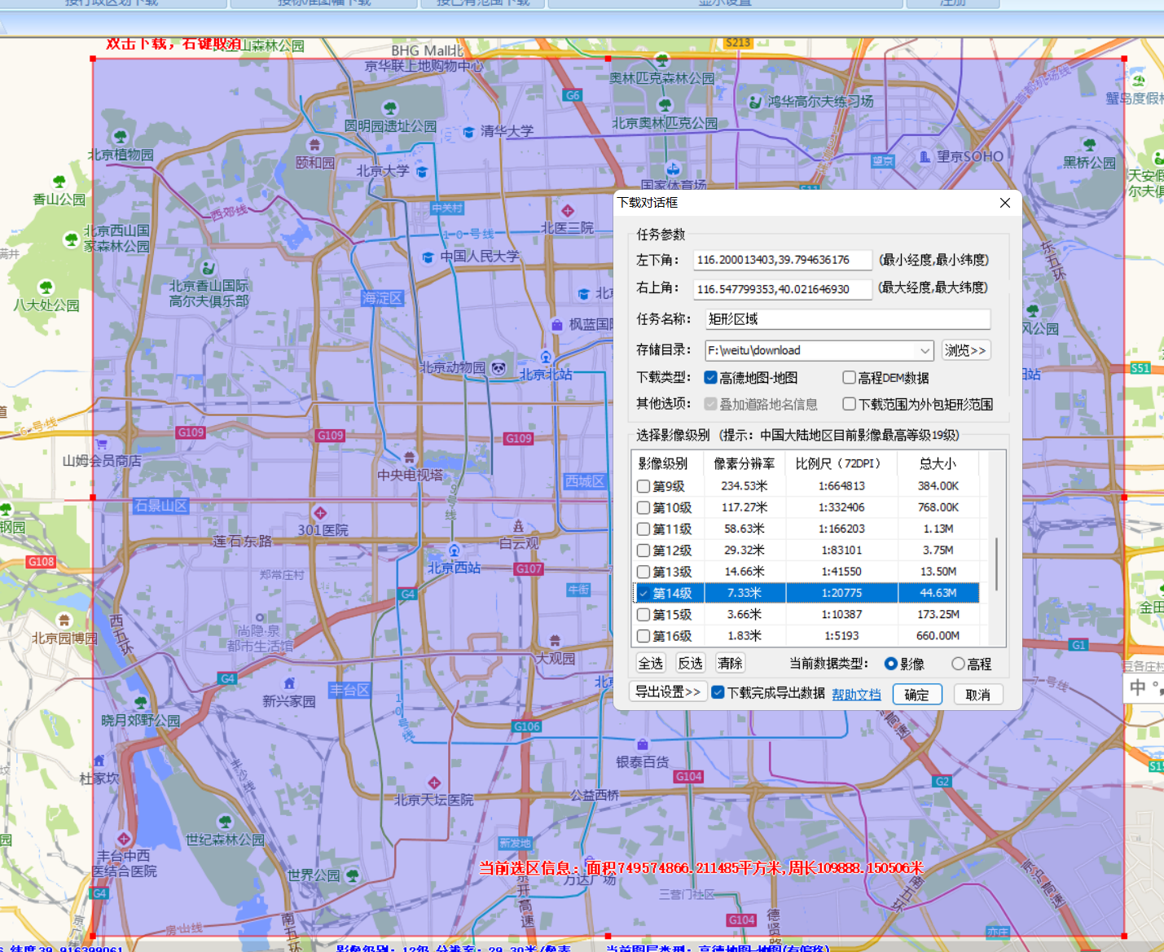Image resolution: width=1164 pixels, height=952 pixels.
Task: Click the 浏览 browse button
Action: tap(966, 350)
